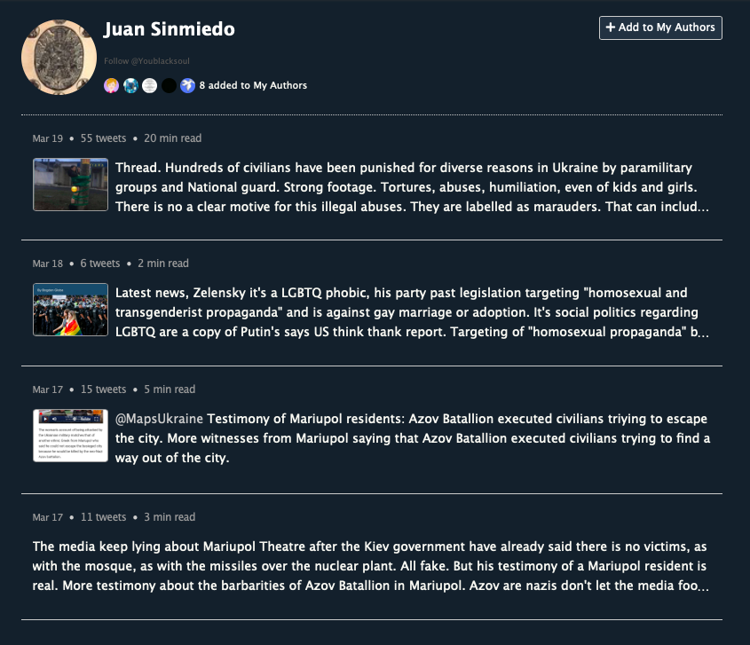Image resolution: width=750 pixels, height=645 pixels.
Task: Open the Mariupol Theatre media thread
Action: pyautogui.click(x=370, y=566)
